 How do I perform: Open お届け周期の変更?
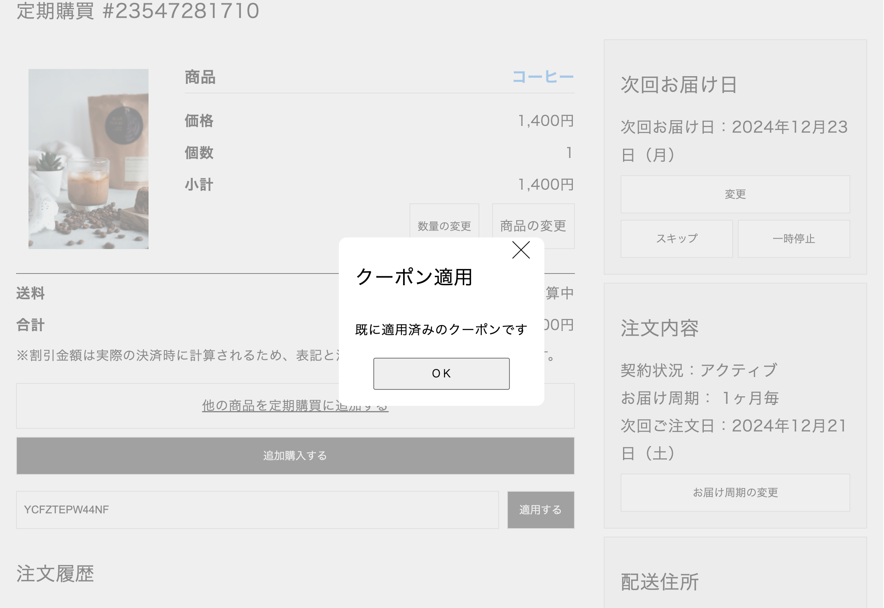pyautogui.click(x=735, y=492)
